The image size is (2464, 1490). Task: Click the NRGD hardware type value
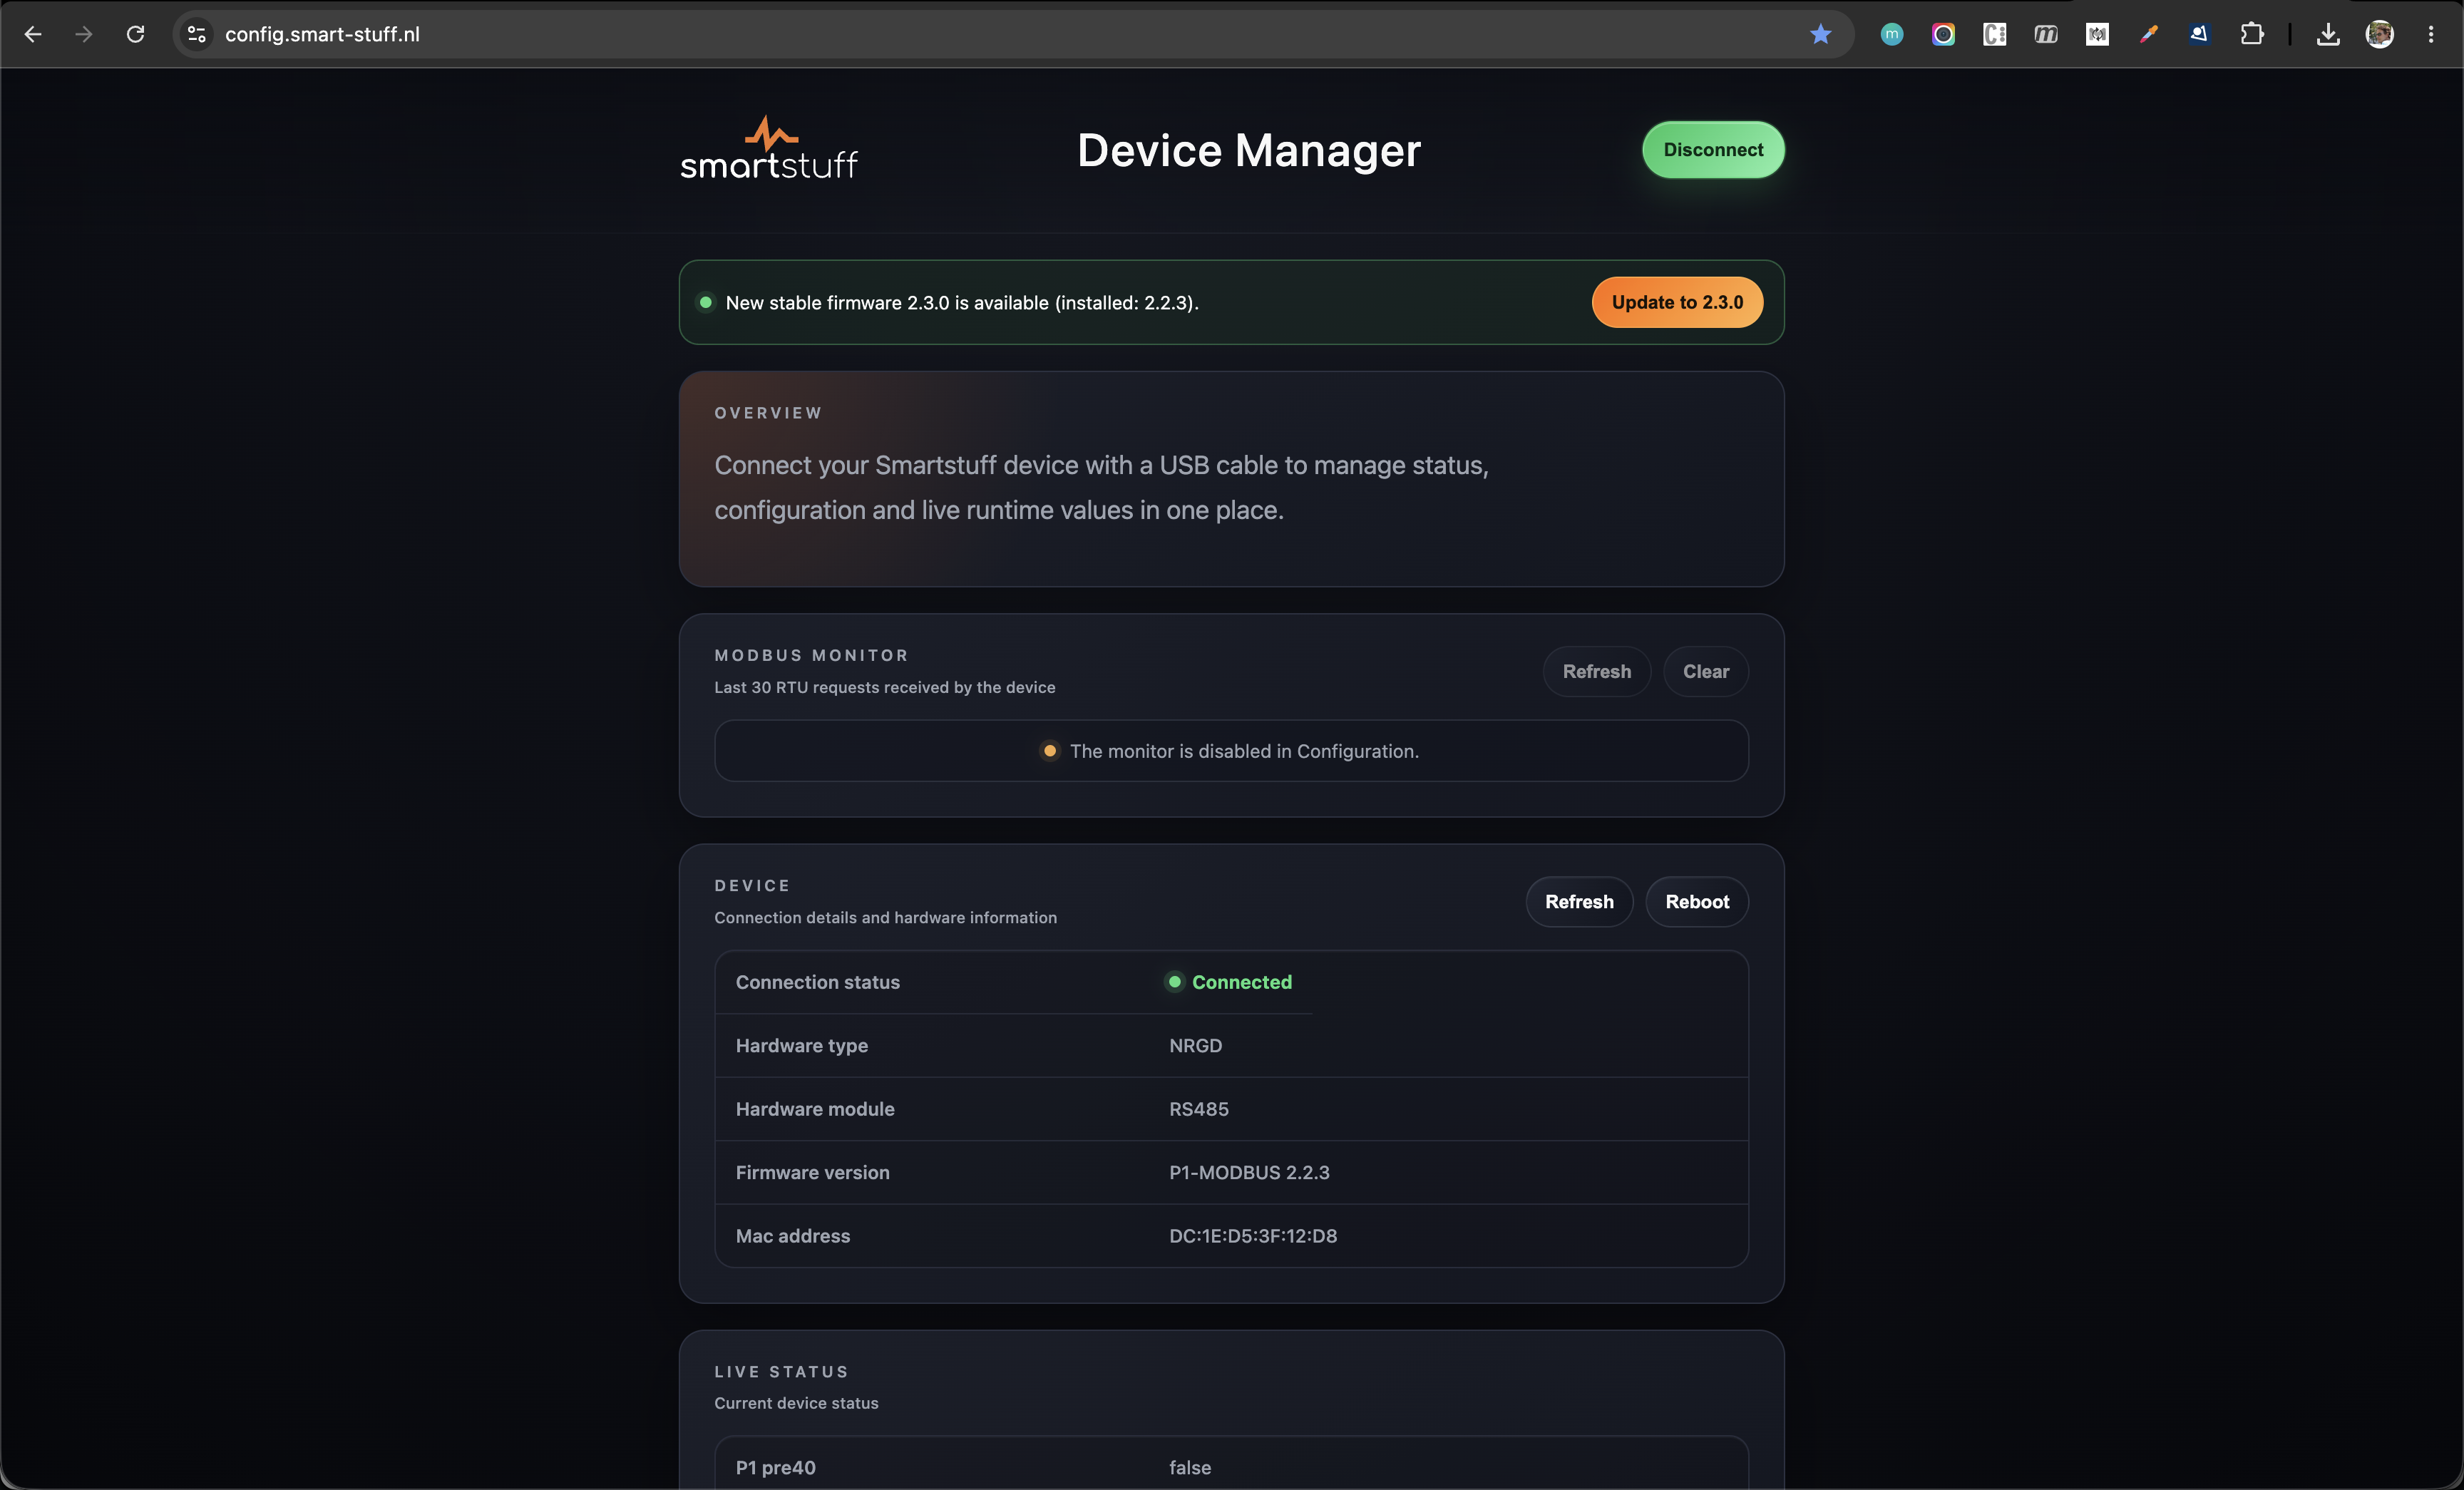pos(1195,1046)
